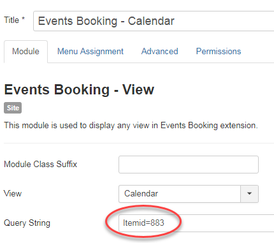Click the Query String label

tap(27, 223)
